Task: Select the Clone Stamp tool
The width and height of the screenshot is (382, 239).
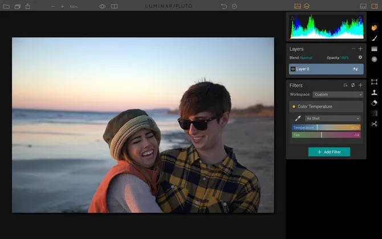Action: point(374,92)
